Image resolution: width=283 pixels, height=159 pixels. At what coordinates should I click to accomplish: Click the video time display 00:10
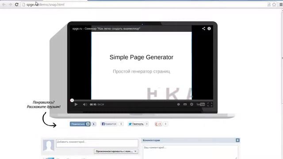pos(93,105)
